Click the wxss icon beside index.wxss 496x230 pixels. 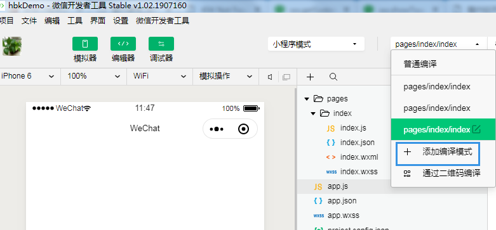pos(331,172)
